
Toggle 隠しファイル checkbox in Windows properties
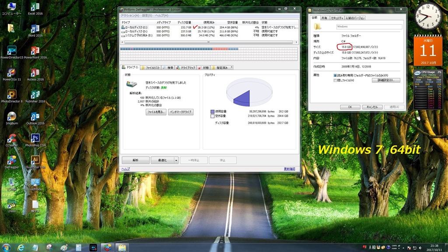pyautogui.click(x=335, y=80)
